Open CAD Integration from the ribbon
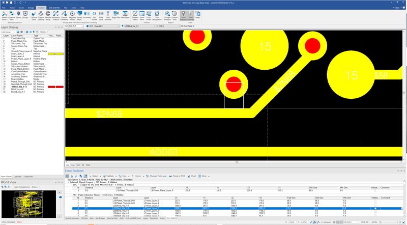This screenshot has width=407, height=225. click(x=157, y=16)
